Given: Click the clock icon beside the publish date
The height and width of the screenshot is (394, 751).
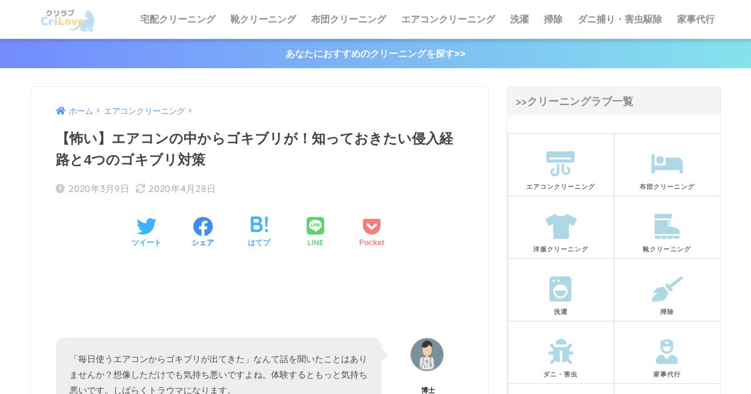Looking at the screenshot, I should (x=60, y=188).
